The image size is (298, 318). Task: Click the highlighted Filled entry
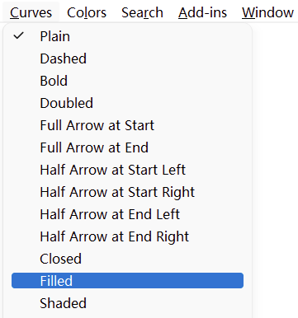pyautogui.click(x=127, y=281)
